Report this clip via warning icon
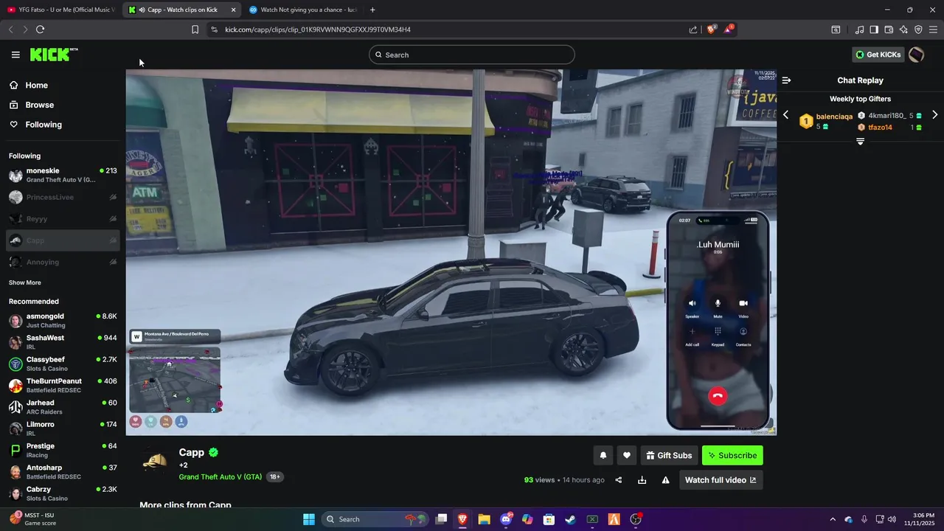This screenshot has width=944, height=531. click(x=665, y=480)
